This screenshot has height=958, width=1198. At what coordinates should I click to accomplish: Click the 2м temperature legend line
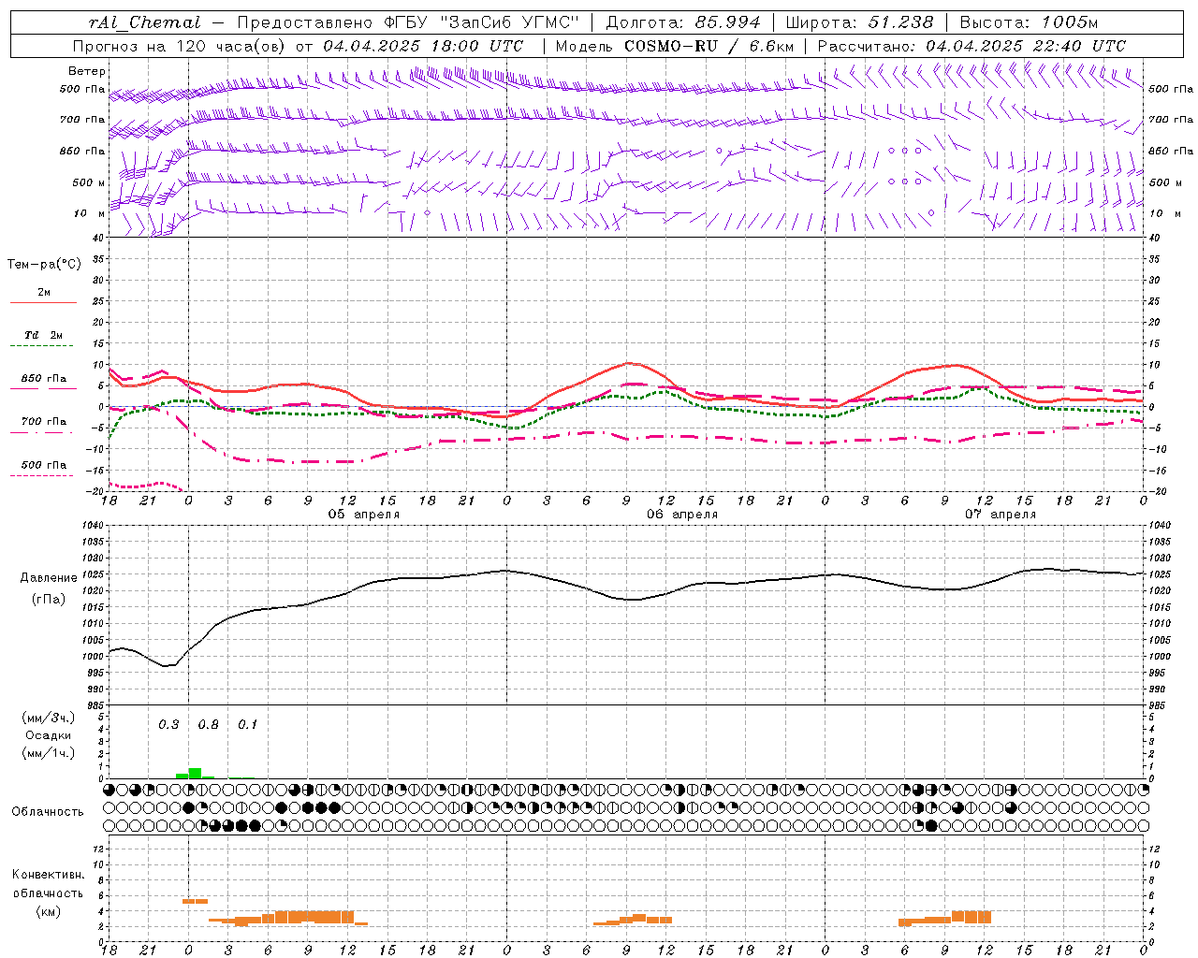coord(43,302)
